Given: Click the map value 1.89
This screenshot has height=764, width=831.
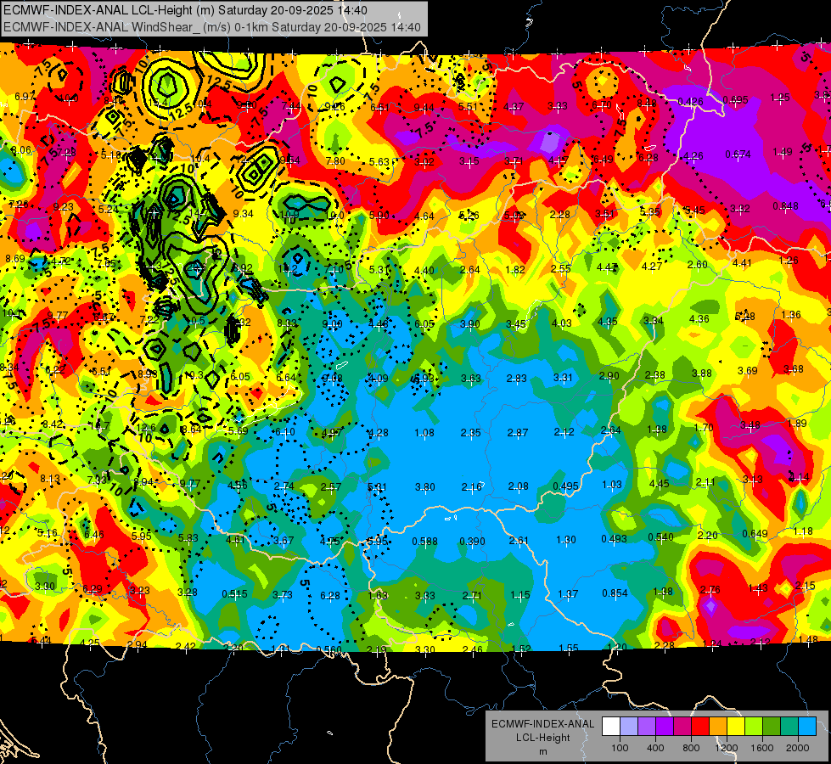Looking at the screenshot, I should 797,423.
